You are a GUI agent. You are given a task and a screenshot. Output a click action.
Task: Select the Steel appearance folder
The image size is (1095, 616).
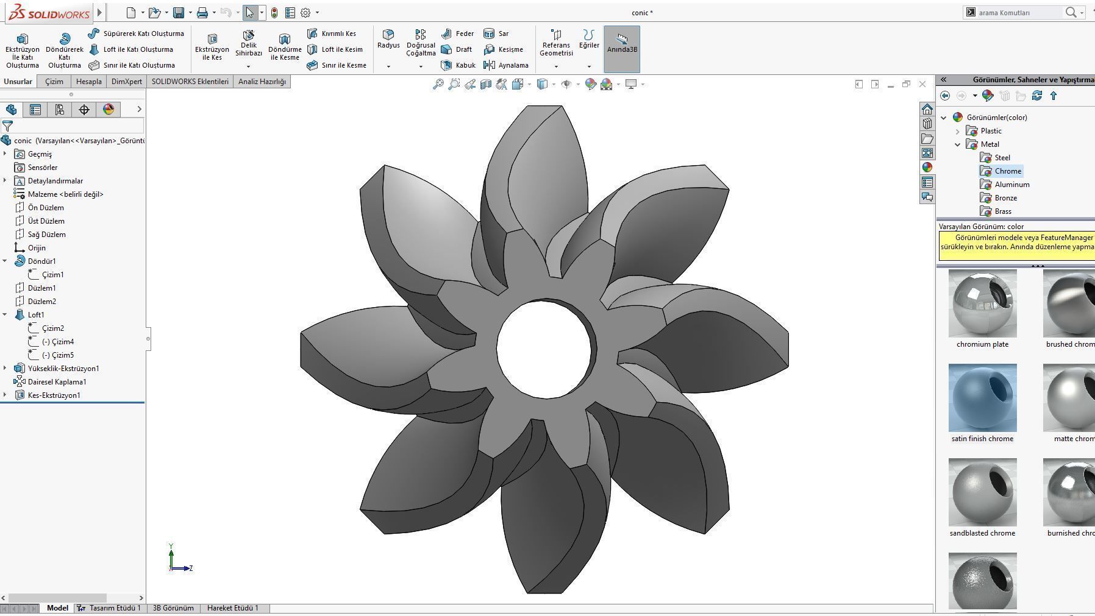point(995,158)
